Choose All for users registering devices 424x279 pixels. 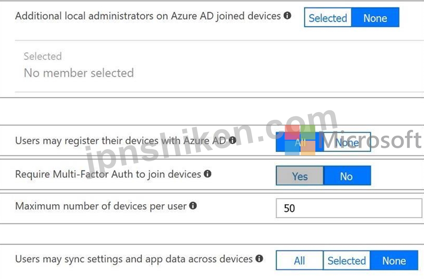pyautogui.click(x=300, y=142)
